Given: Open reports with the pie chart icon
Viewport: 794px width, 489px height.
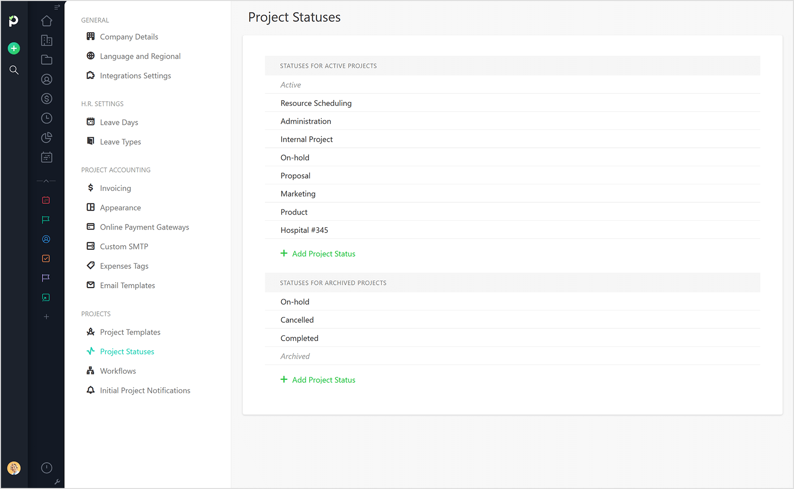Looking at the screenshot, I should click(x=46, y=137).
